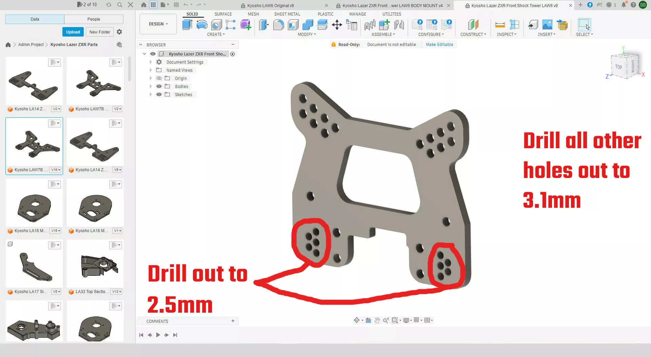
Task: Open the notifications bell icon
Action: (624, 5)
